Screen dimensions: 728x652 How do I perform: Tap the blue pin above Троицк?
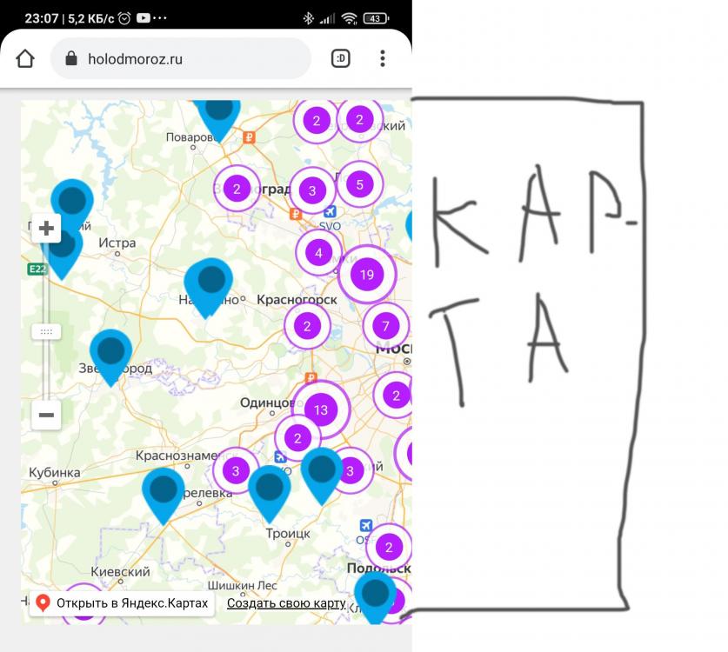270,489
